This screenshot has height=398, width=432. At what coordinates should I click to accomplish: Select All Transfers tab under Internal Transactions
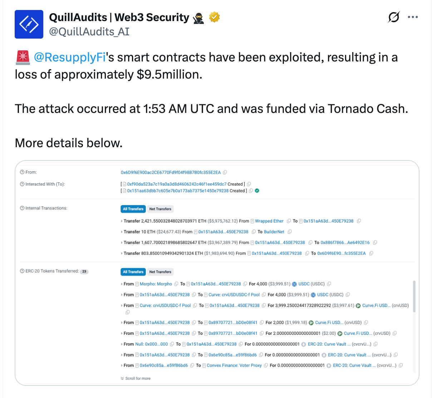tap(133, 209)
